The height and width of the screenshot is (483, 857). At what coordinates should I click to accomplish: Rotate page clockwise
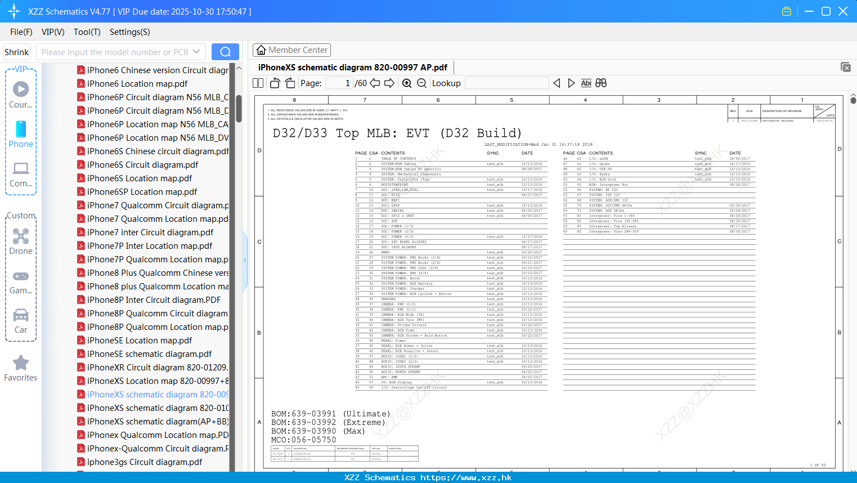click(290, 83)
